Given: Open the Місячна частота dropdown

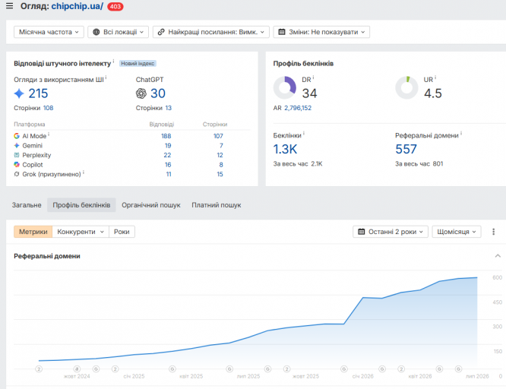Looking at the screenshot, I should (49, 32).
